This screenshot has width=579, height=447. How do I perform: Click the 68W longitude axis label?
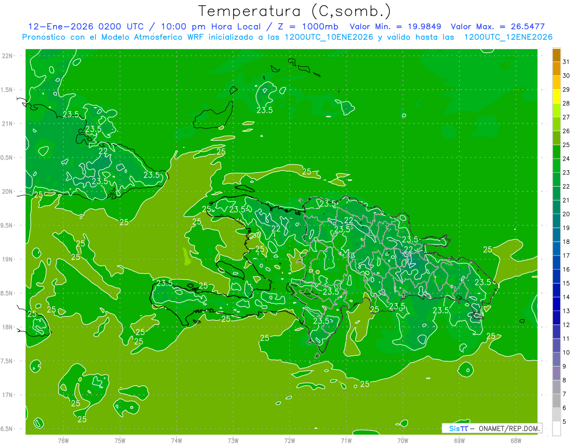coord(516,441)
